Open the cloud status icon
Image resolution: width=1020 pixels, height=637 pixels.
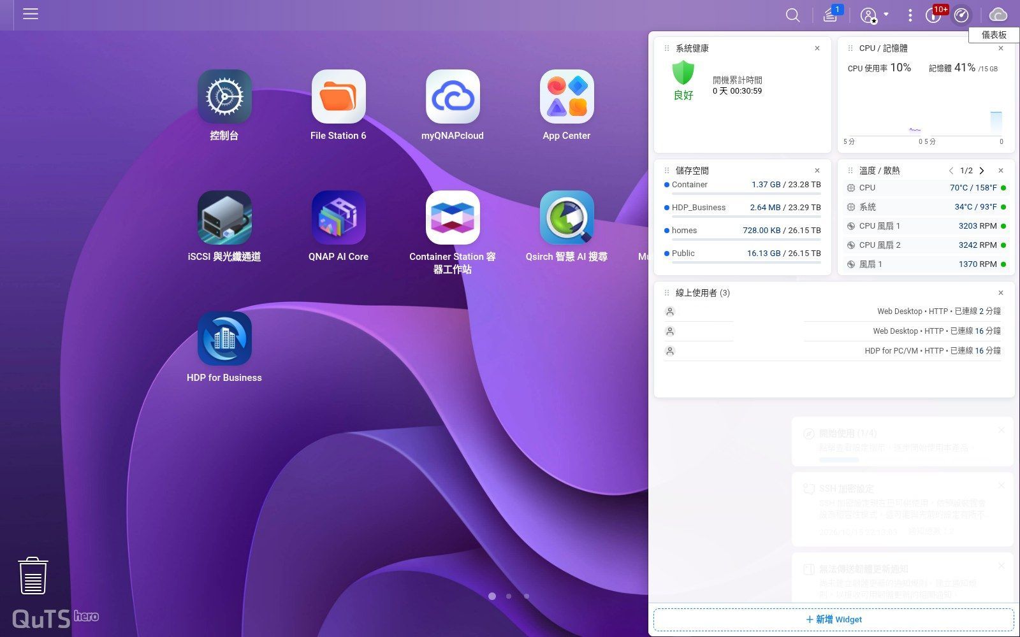(998, 15)
